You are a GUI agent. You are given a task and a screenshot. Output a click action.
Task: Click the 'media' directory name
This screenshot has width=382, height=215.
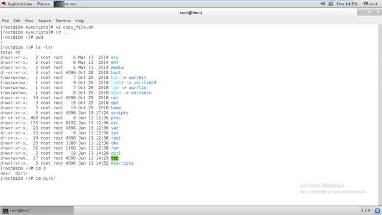[x=117, y=67]
